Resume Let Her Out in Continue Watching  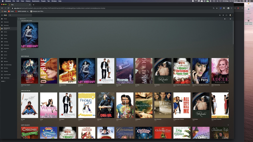[x=30, y=35]
